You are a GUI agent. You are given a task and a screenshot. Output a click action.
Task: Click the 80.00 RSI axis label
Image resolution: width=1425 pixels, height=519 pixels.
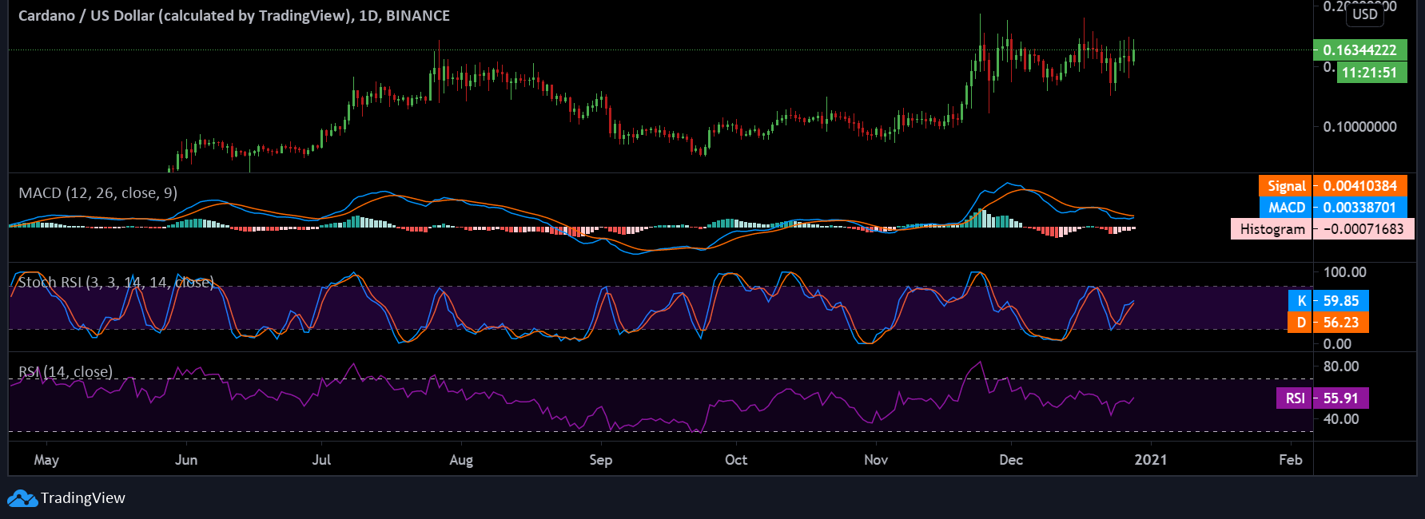pos(1341,366)
